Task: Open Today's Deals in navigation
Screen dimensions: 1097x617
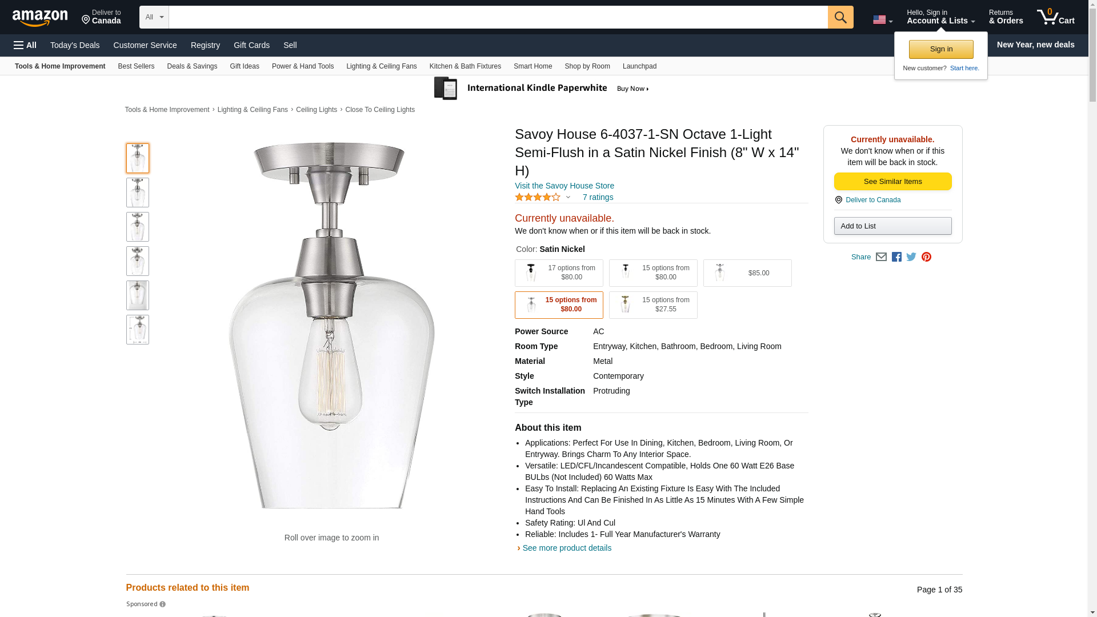Action: [75, 45]
